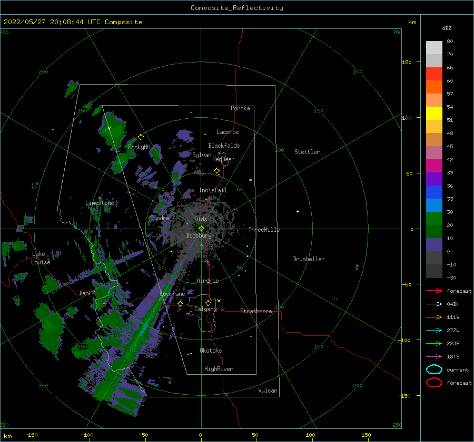The width and height of the screenshot is (474, 442).
Task: Click the current legend text
Action: pyautogui.click(x=458, y=369)
